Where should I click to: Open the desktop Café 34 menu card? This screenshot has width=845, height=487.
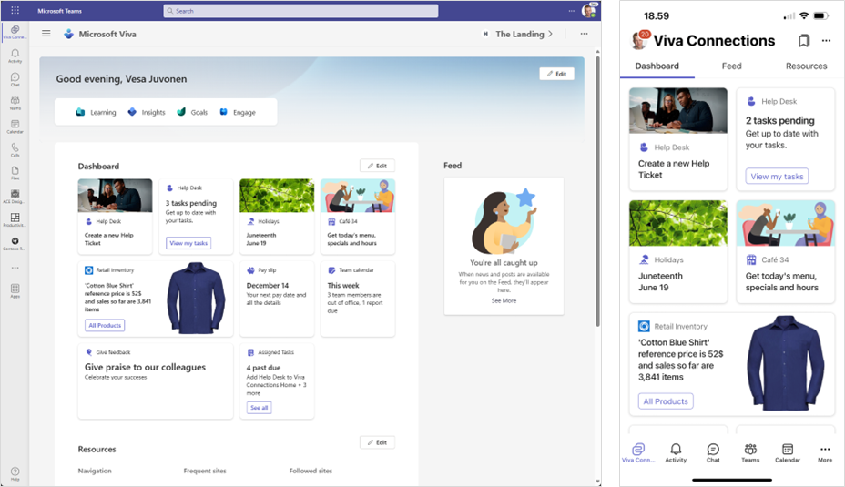358,217
